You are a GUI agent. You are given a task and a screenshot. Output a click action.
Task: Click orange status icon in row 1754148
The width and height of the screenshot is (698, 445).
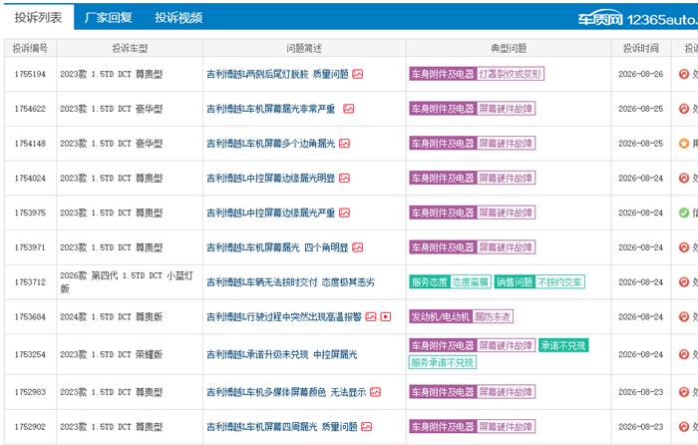(684, 144)
